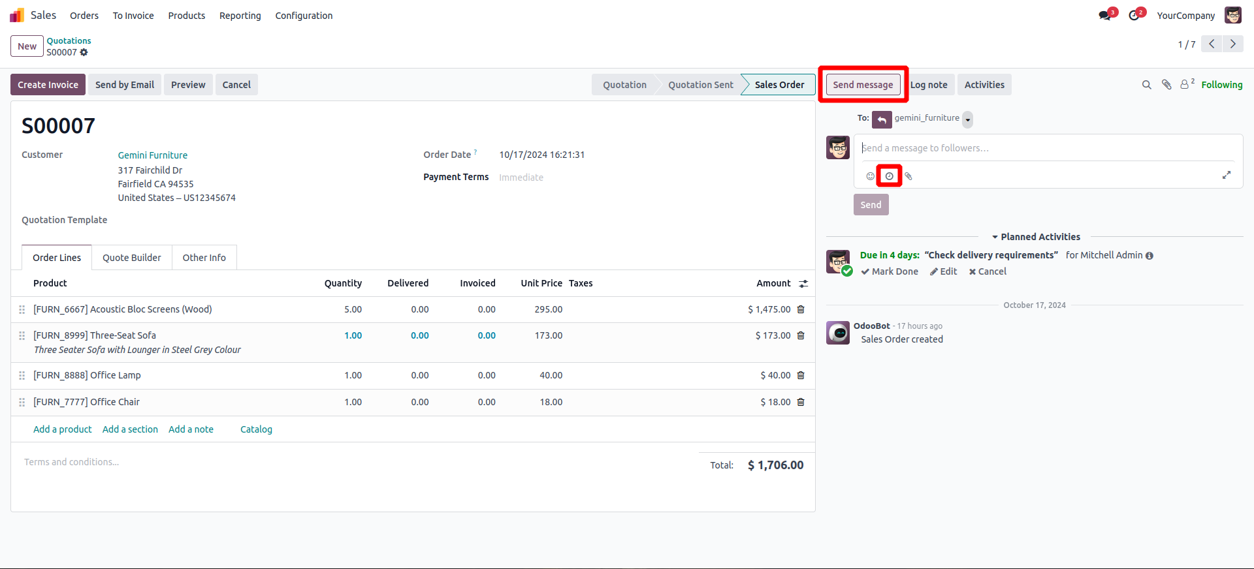Screen dimensions: 1254x569
Task: Select the Quotation Sent status stage
Action: (x=701, y=85)
